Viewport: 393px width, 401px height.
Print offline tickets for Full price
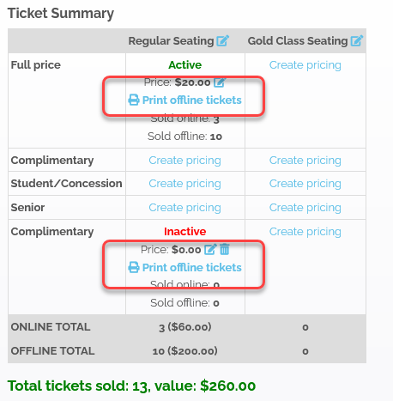184,100
